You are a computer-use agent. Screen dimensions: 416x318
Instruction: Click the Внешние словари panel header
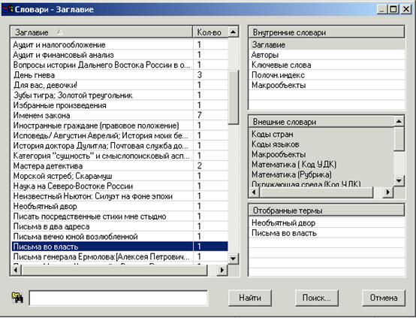[321, 122]
